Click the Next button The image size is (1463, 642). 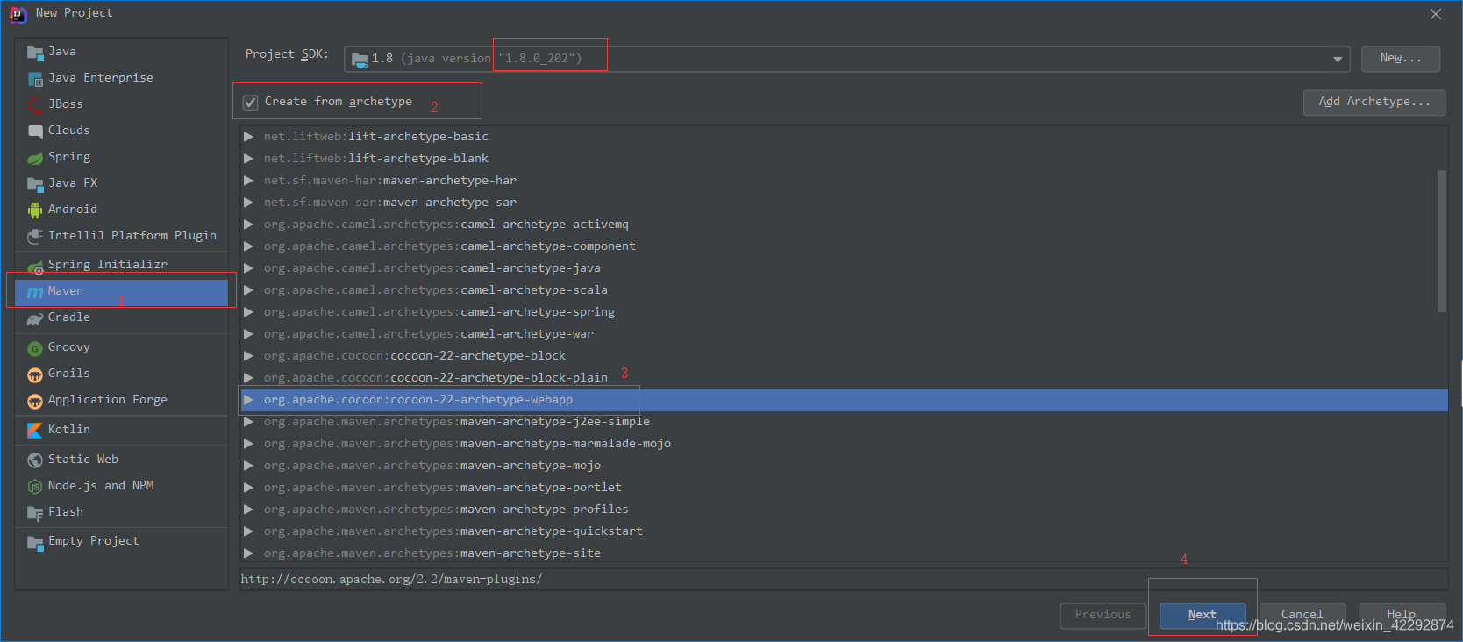[1203, 616]
